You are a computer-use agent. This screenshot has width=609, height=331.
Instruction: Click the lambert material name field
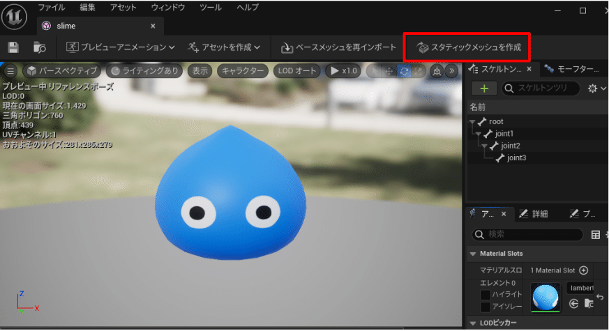tap(580, 288)
